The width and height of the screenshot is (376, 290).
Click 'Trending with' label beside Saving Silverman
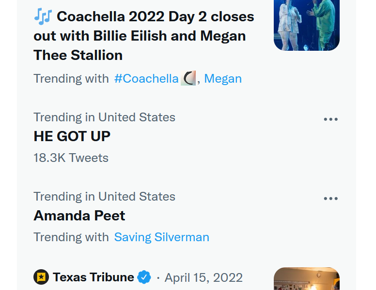coord(71,237)
